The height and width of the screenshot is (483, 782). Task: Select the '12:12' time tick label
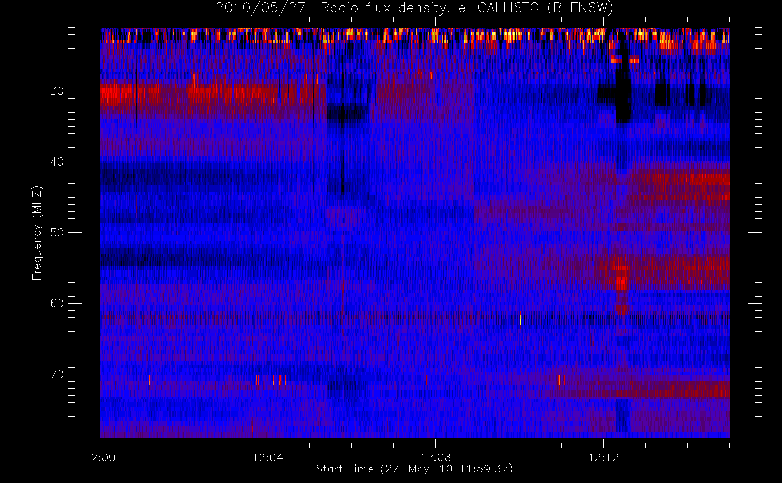603,457
